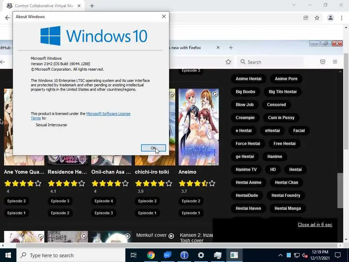Open Settings gear on the taskbar

pos(201,255)
